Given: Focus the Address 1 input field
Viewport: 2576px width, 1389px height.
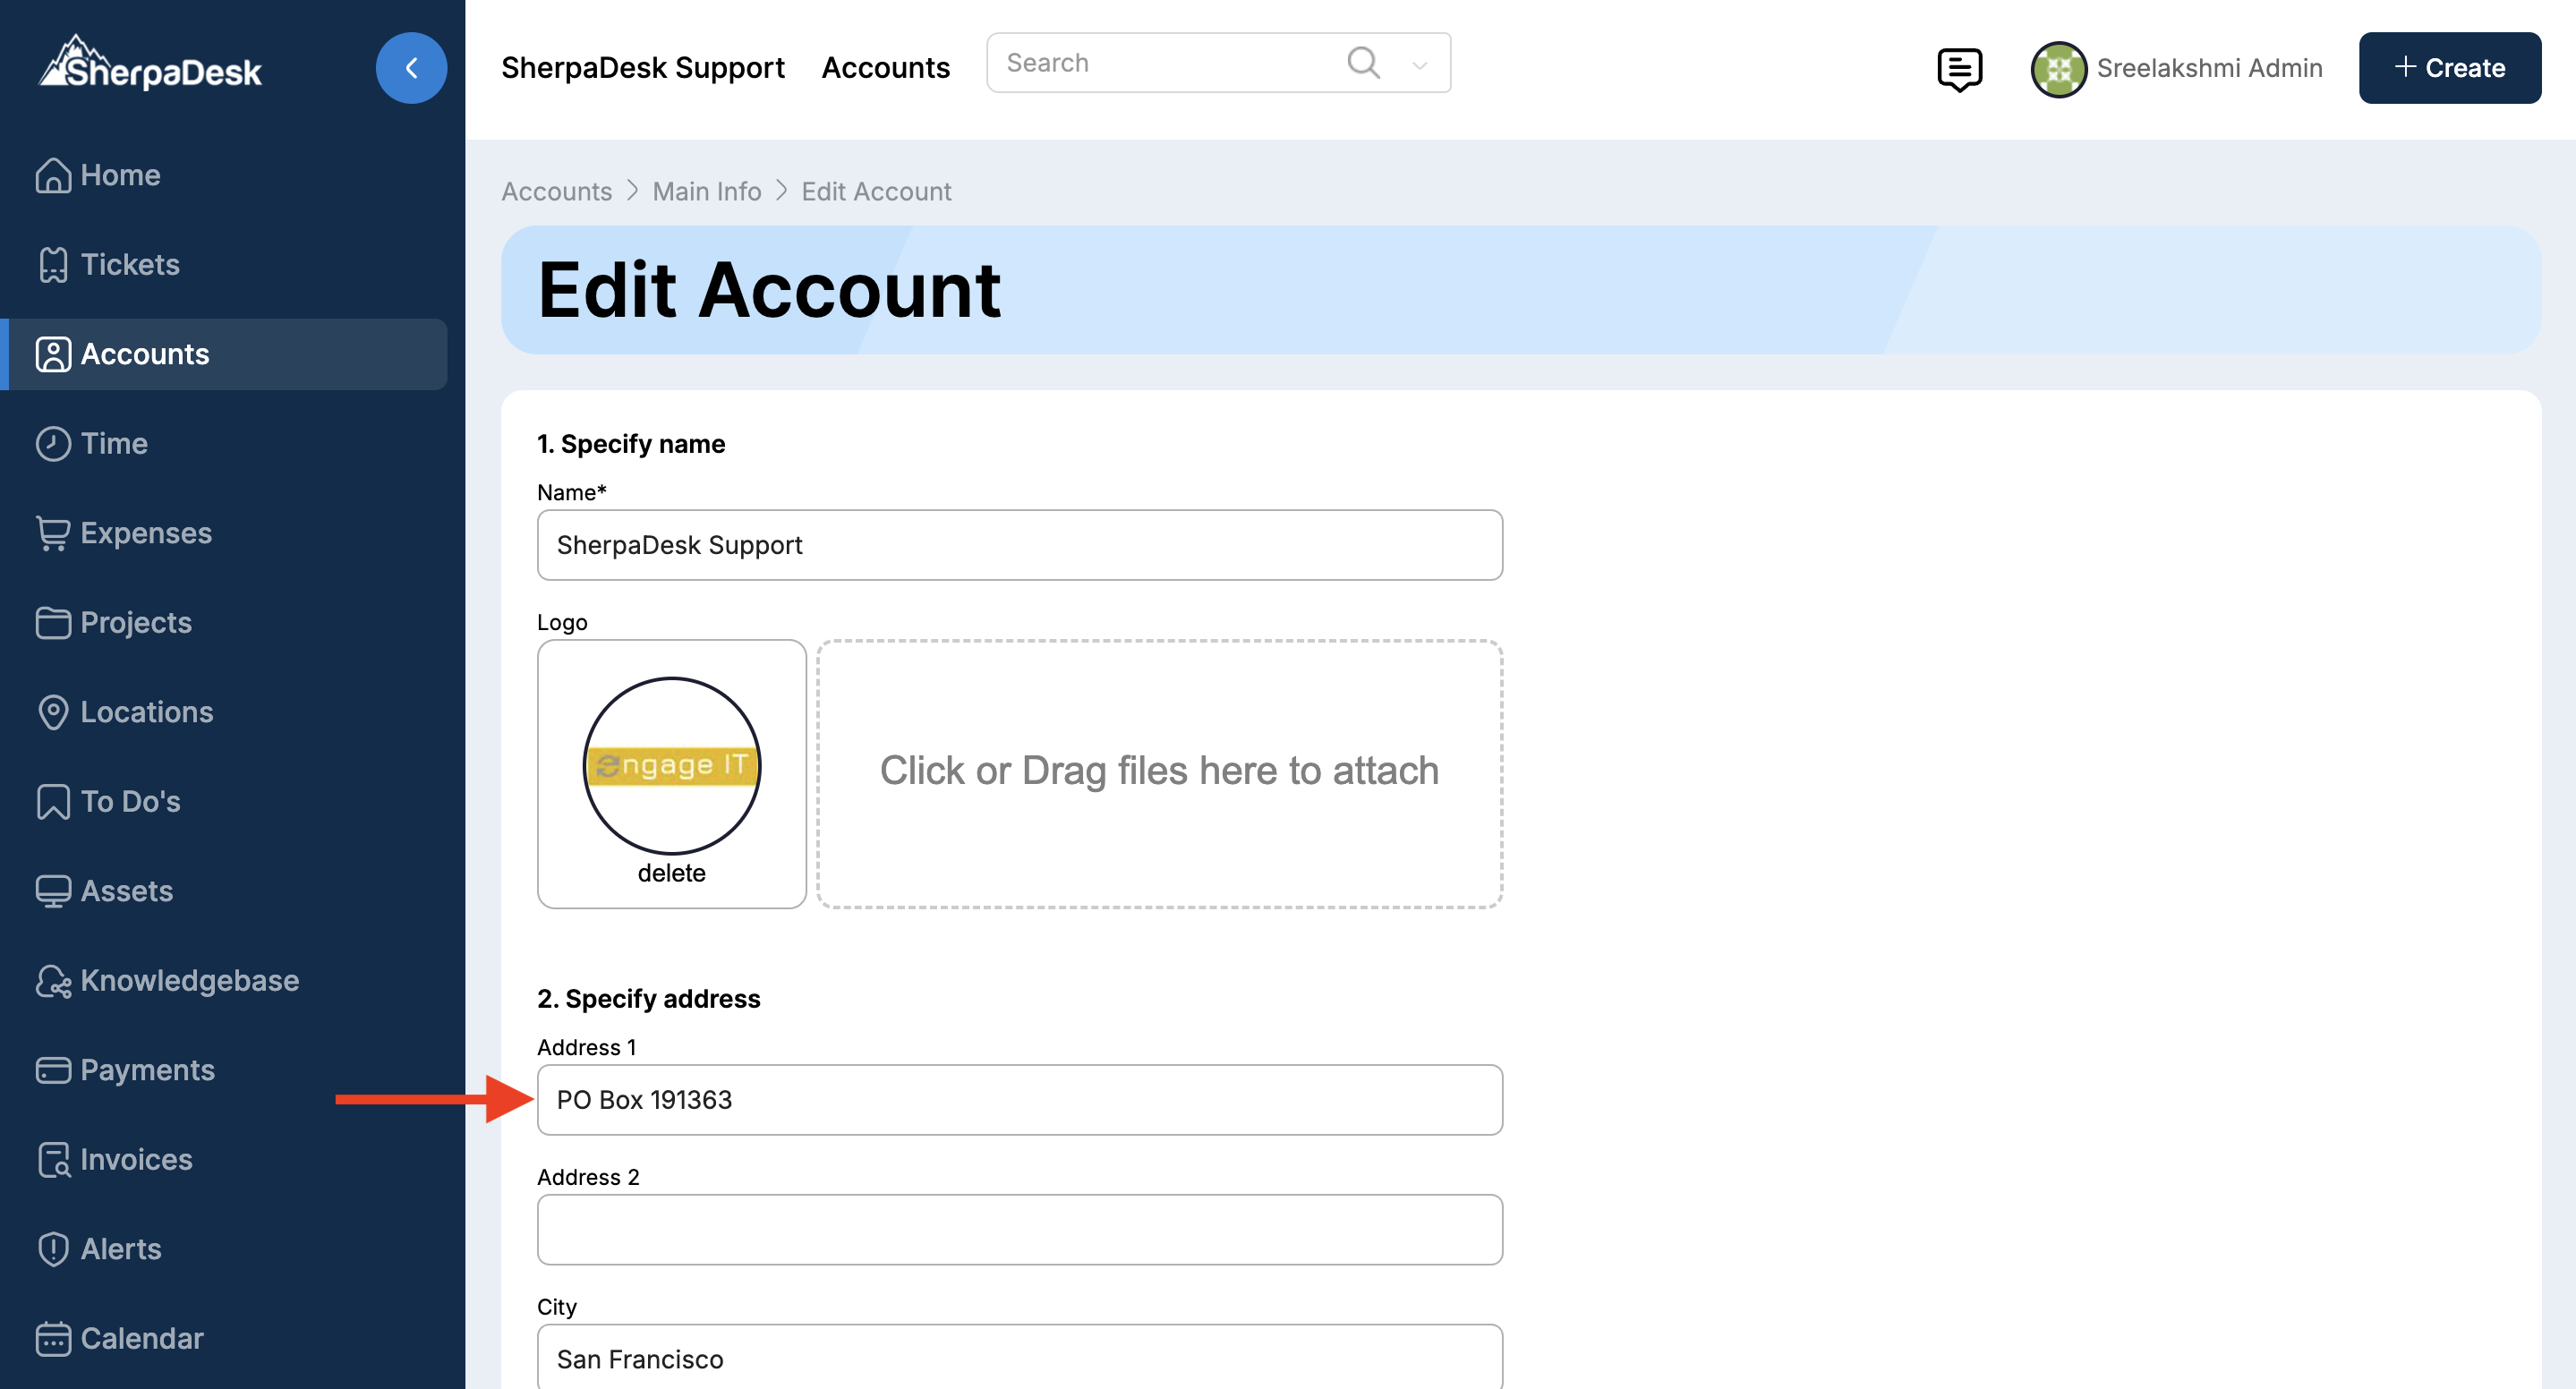Looking at the screenshot, I should tap(1019, 1099).
